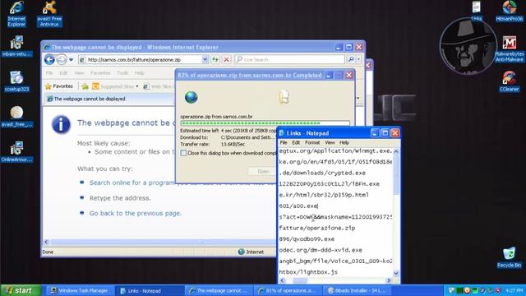Viewport: 526px width, 296px height.
Task: Select 'The webpage cannot be displayed' tab
Action: 109,99
